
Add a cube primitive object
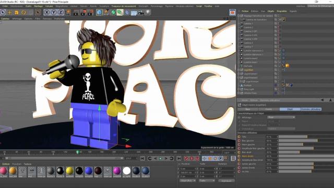pyautogui.click(x=99, y=13)
